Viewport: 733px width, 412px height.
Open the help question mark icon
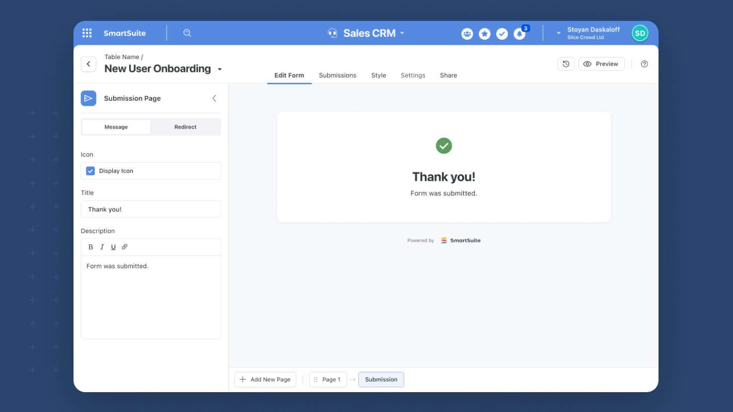click(x=644, y=64)
